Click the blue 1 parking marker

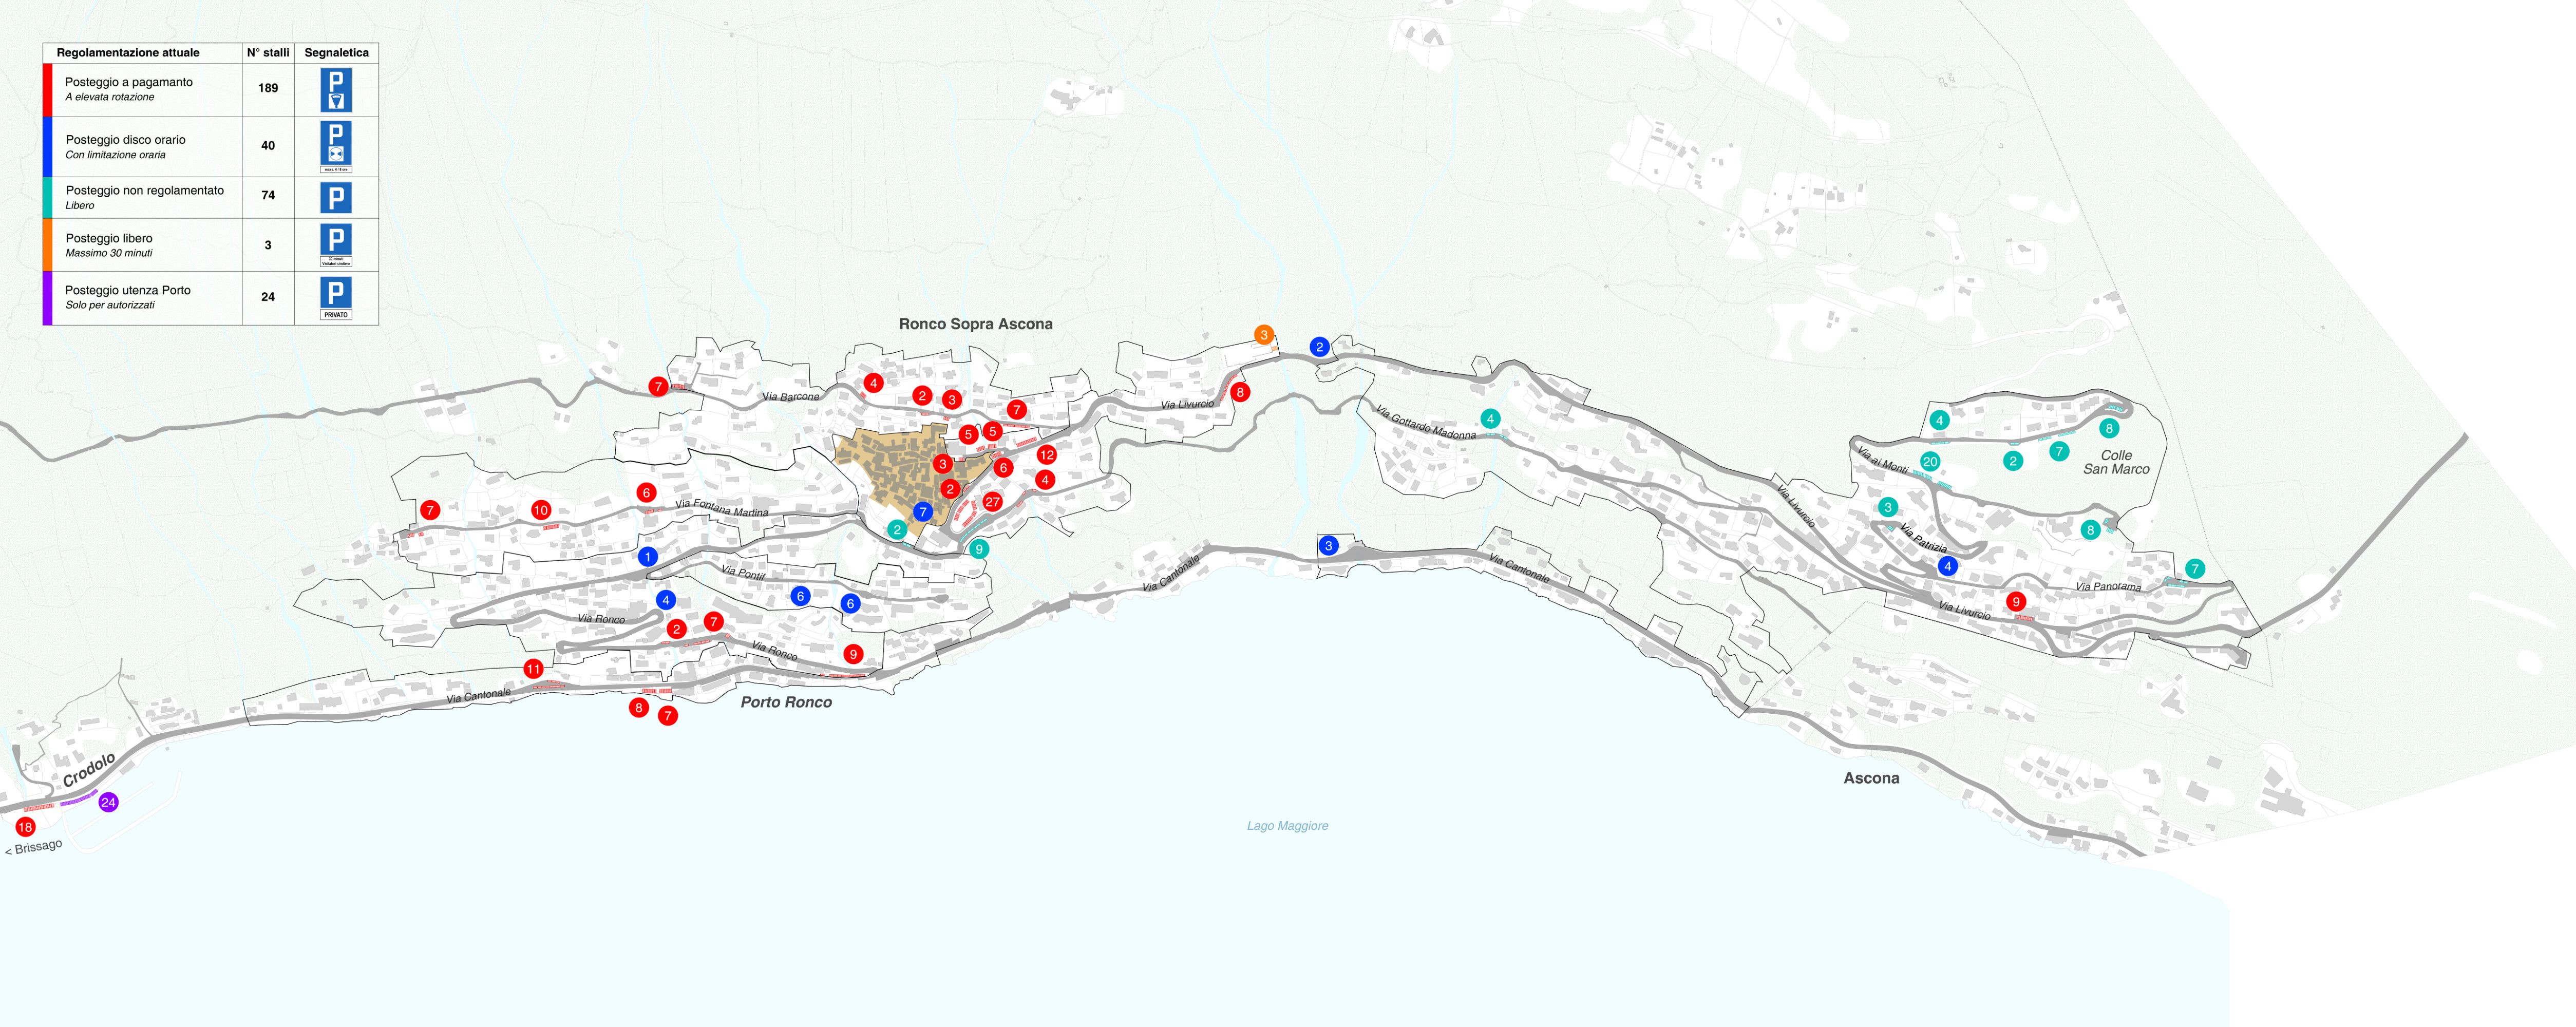648,557
